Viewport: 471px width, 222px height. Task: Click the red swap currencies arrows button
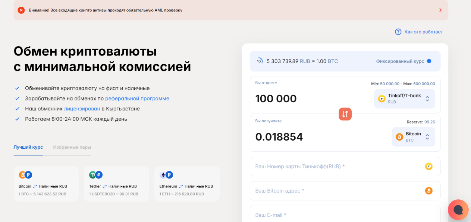(x=345, y=114)
